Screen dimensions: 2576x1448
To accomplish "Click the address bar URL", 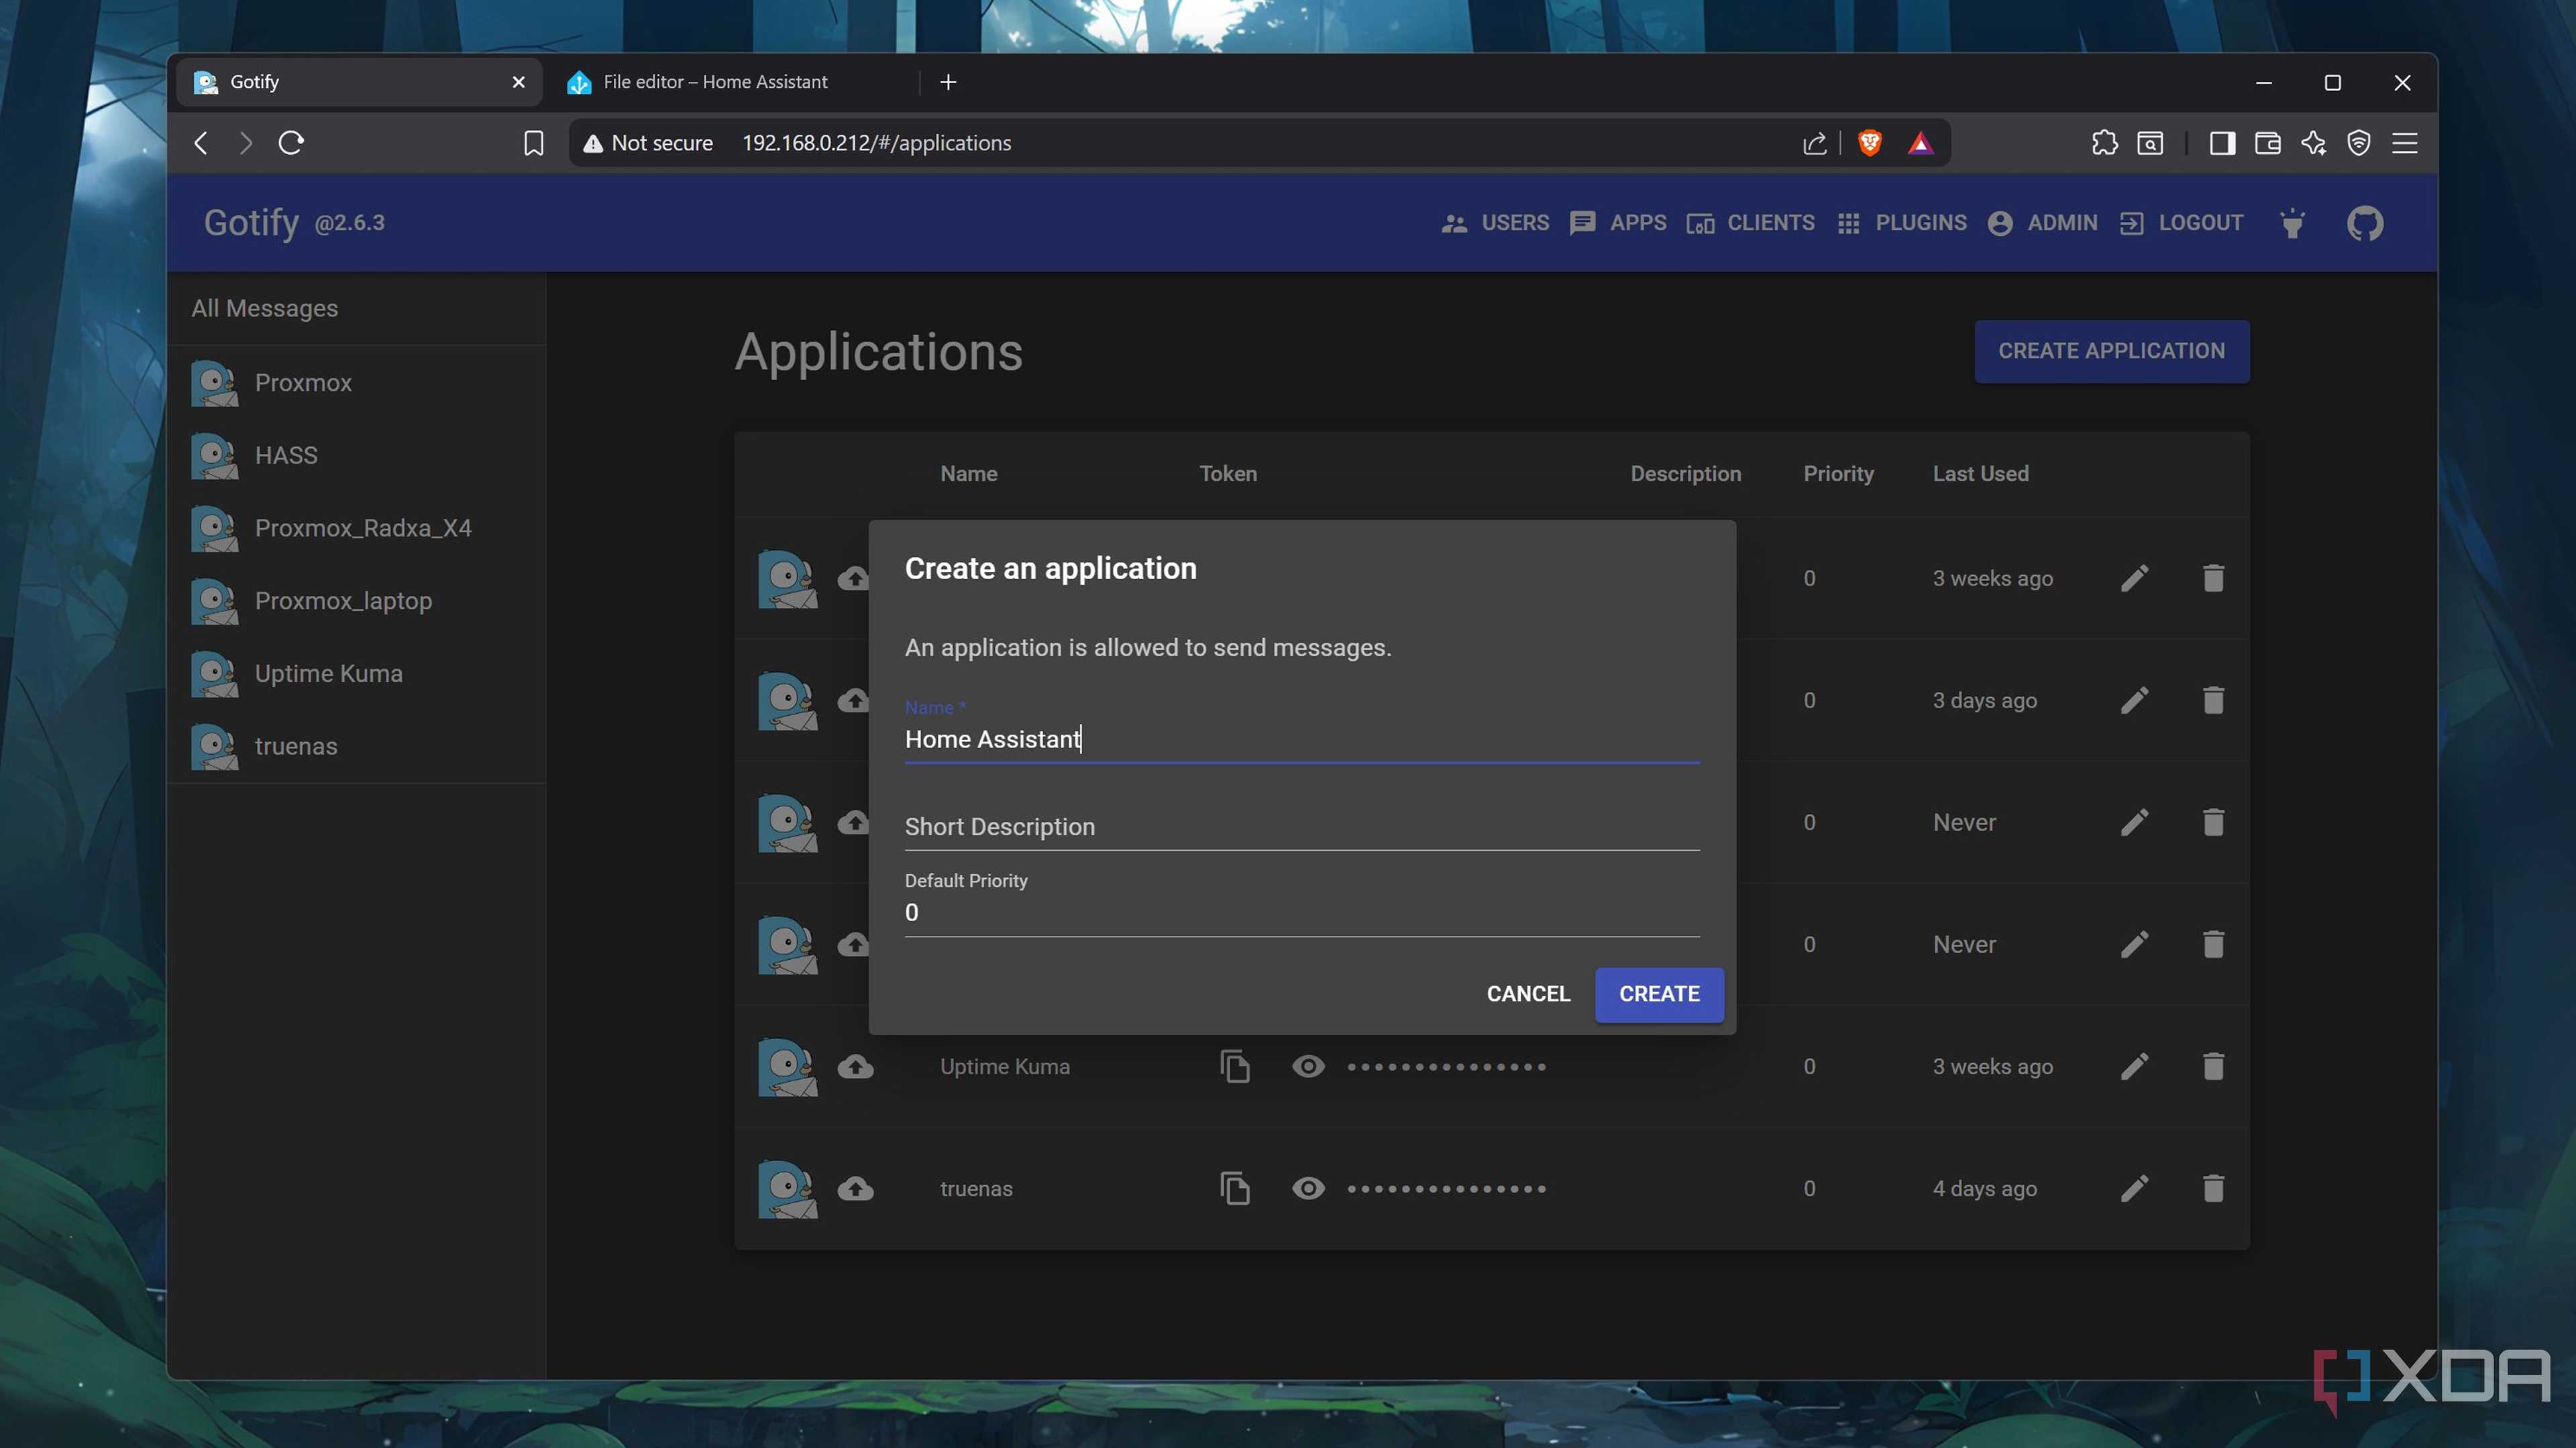I will (x=876, y=143).
